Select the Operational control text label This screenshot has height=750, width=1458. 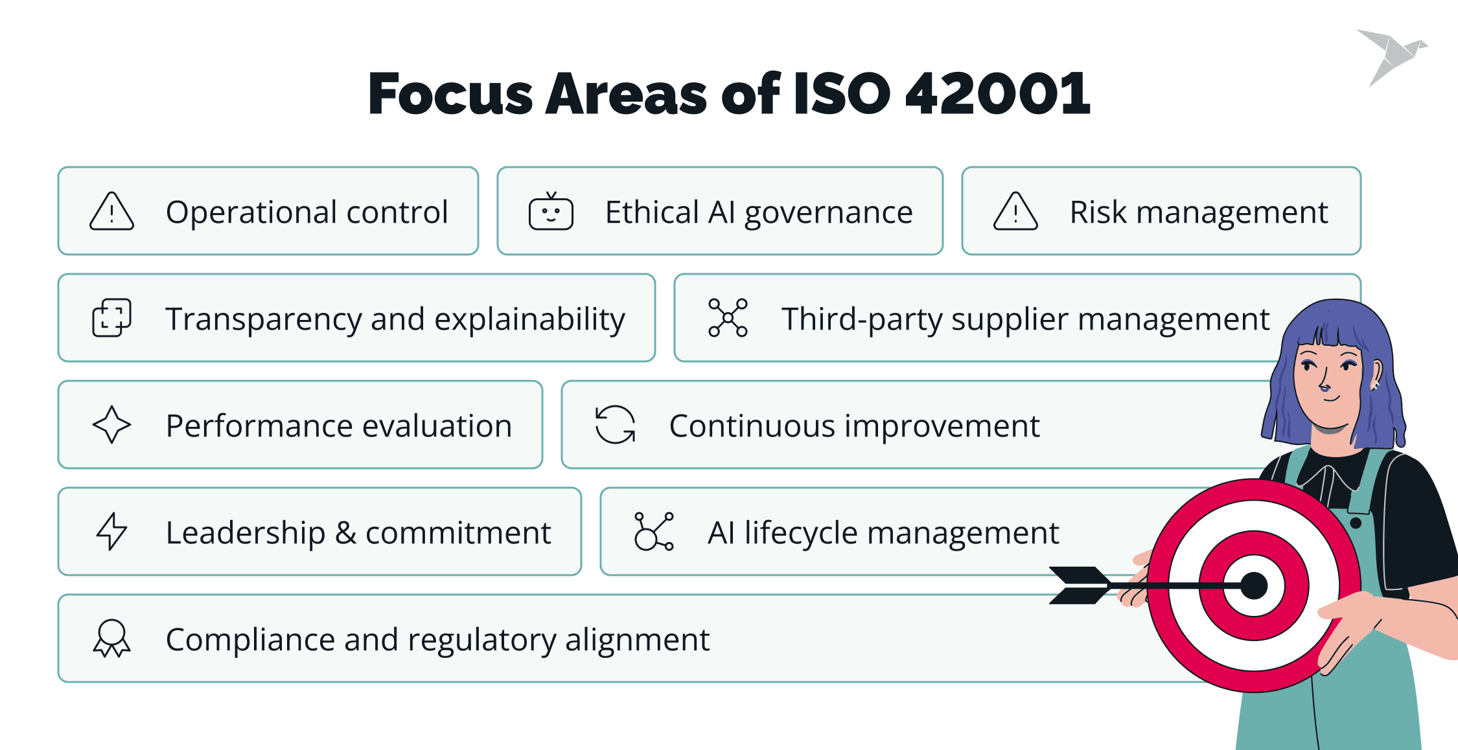(x=307, y=212)
